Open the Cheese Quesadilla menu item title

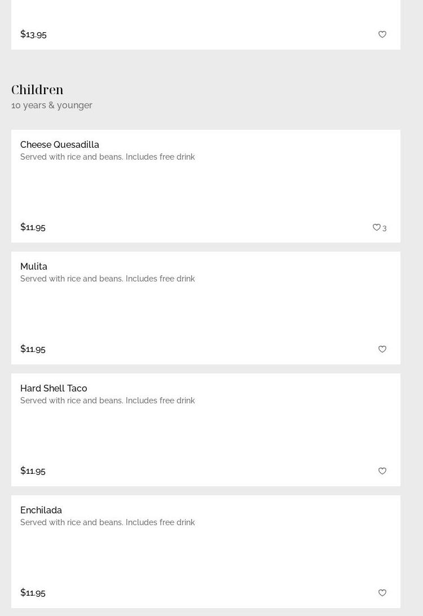click(60, 144)
